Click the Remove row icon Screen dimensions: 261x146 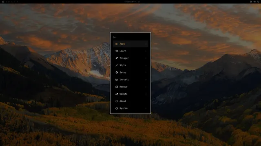[117, 87]
